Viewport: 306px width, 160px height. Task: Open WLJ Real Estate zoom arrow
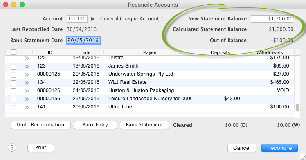[x=27, y=83]
